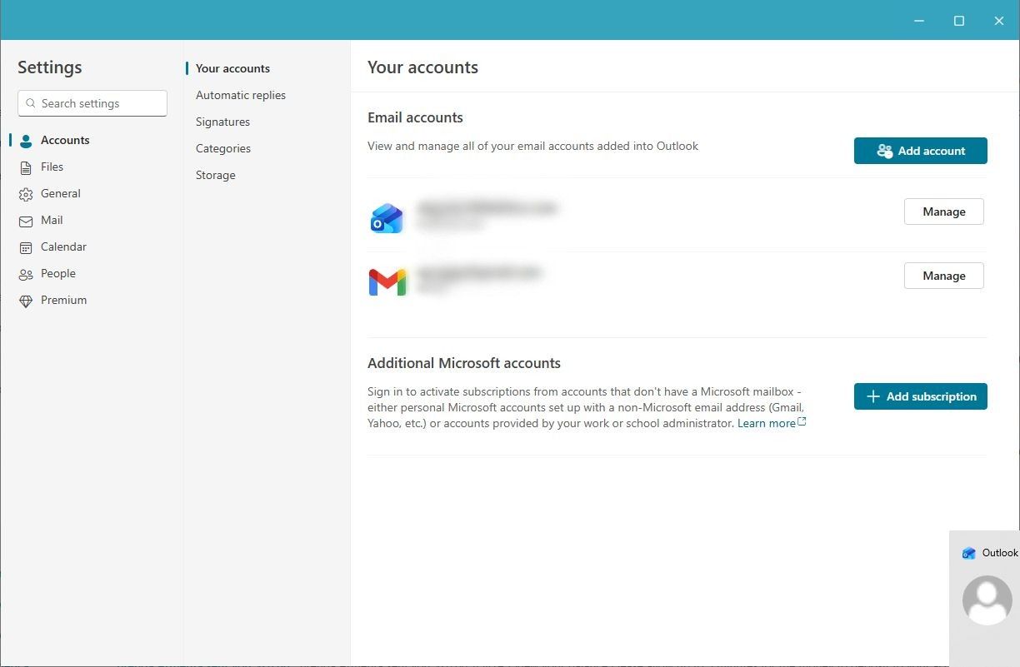The image size is (1020, 667).
Task: Open Storage settings
Action: (216, 175)
